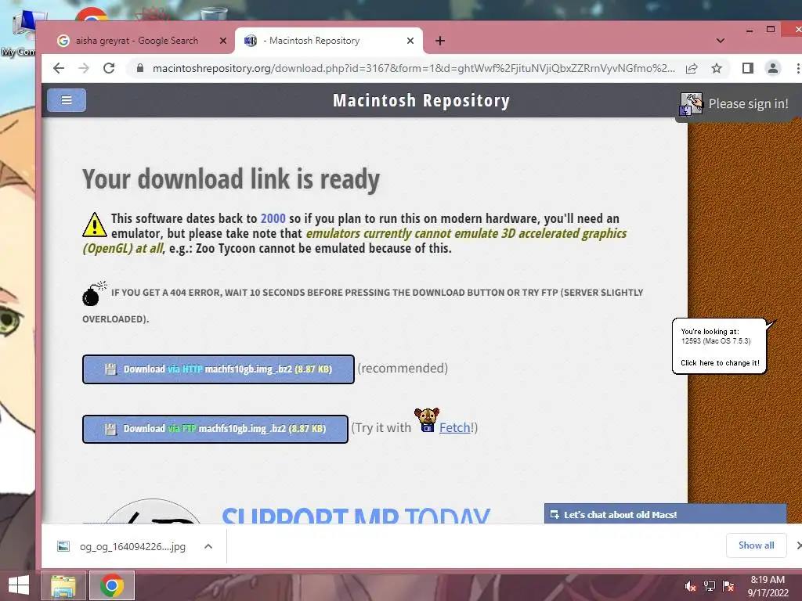Open the hamburger menu on Macintosh Repository
This screenshot has height=601, width=802.
[67, 100]
